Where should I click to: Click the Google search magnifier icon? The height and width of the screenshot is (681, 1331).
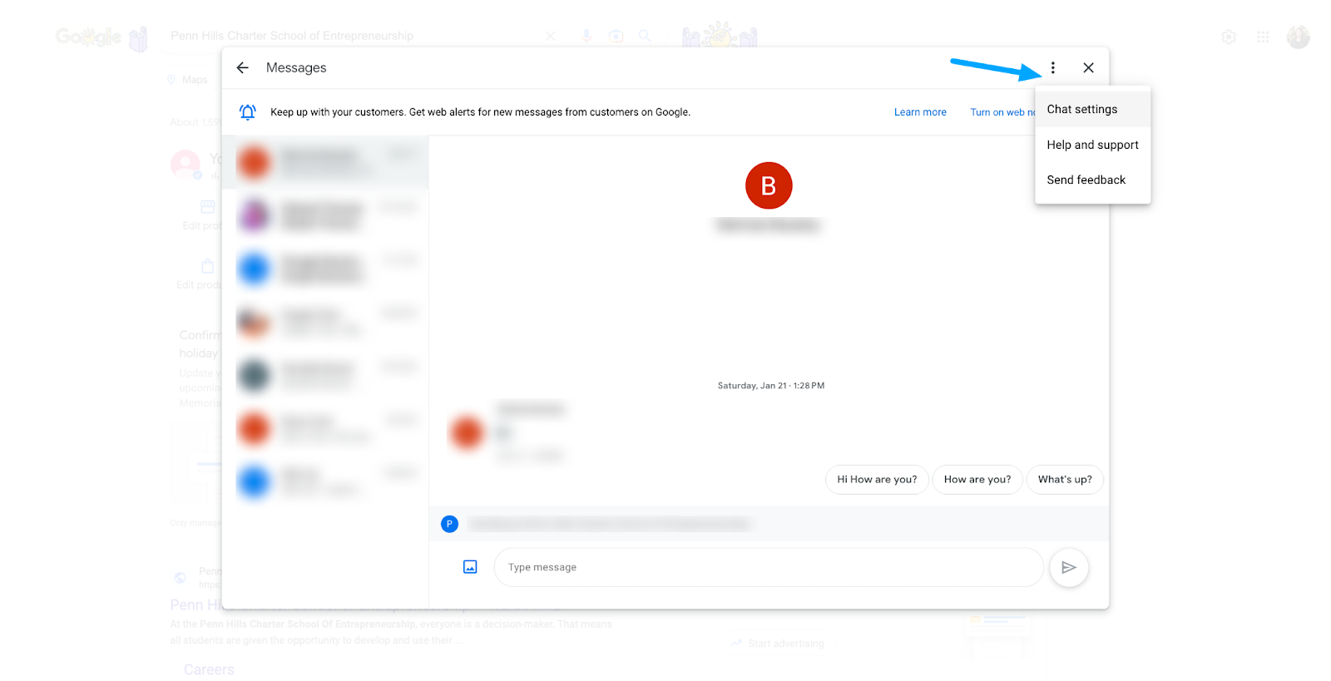point(645,36)
